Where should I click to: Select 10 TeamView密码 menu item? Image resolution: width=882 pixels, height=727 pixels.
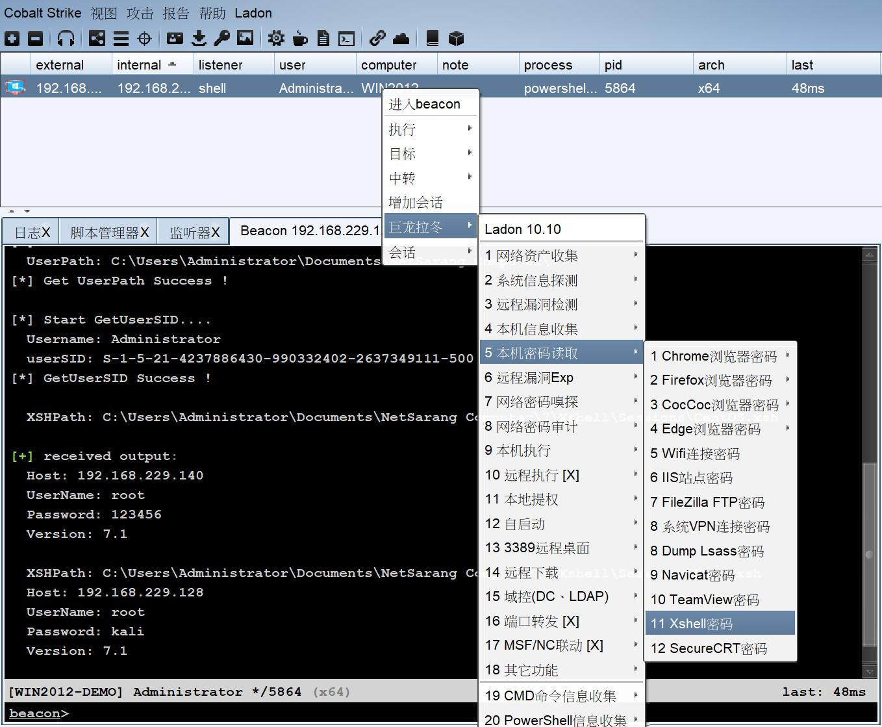tap(720, 600)
